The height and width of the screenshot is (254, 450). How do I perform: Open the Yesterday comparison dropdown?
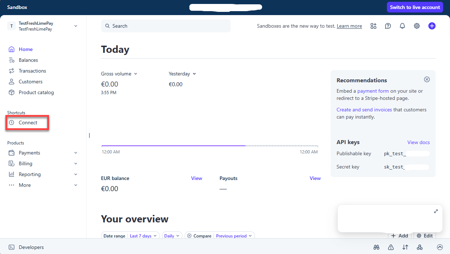click(182, 74)
